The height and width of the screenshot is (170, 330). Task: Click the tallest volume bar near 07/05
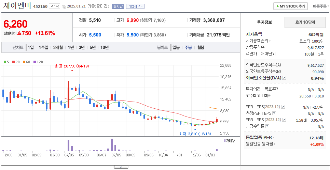[x=112, y=145]
